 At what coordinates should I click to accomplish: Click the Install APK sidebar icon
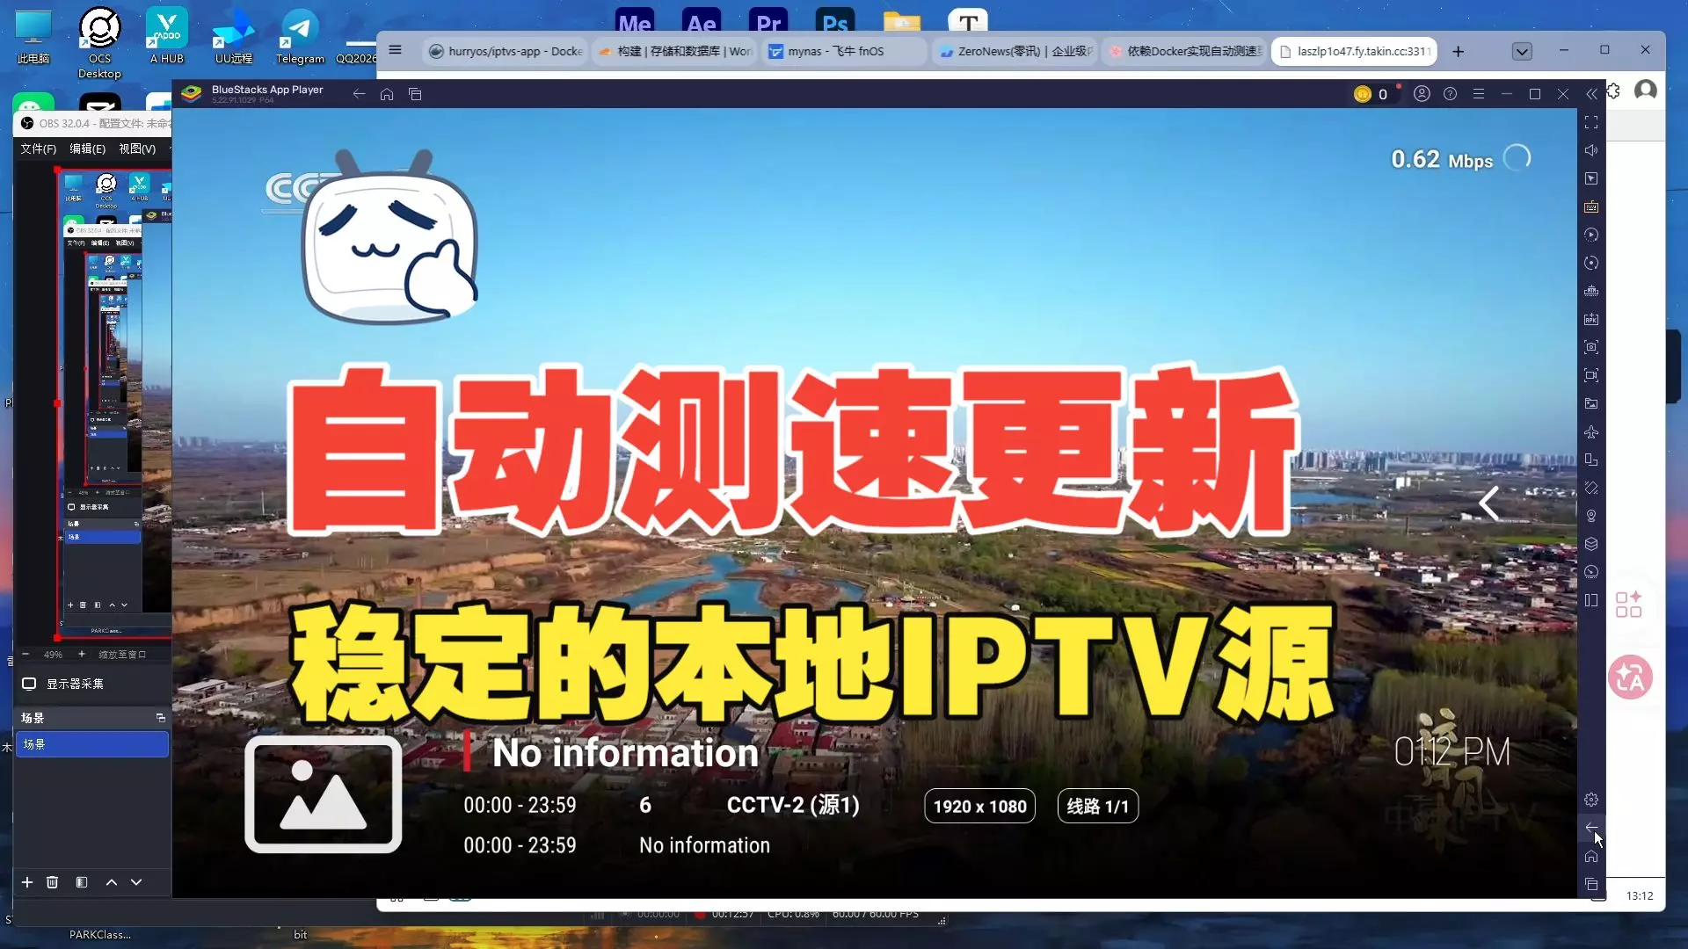tap(1591, 319)
